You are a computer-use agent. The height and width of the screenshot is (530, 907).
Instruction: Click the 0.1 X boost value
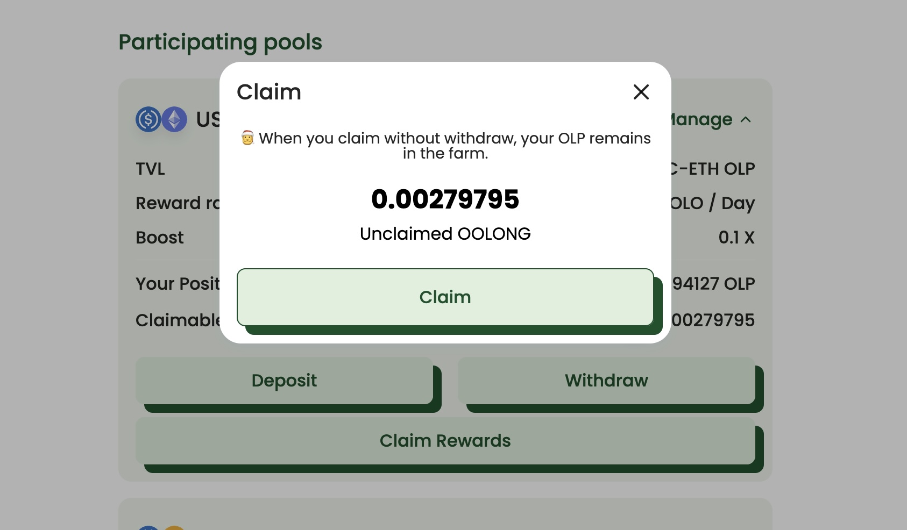coord(736,238)
